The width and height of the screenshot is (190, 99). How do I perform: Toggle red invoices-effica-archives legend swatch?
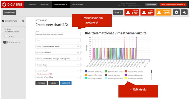tap(126, 71)
